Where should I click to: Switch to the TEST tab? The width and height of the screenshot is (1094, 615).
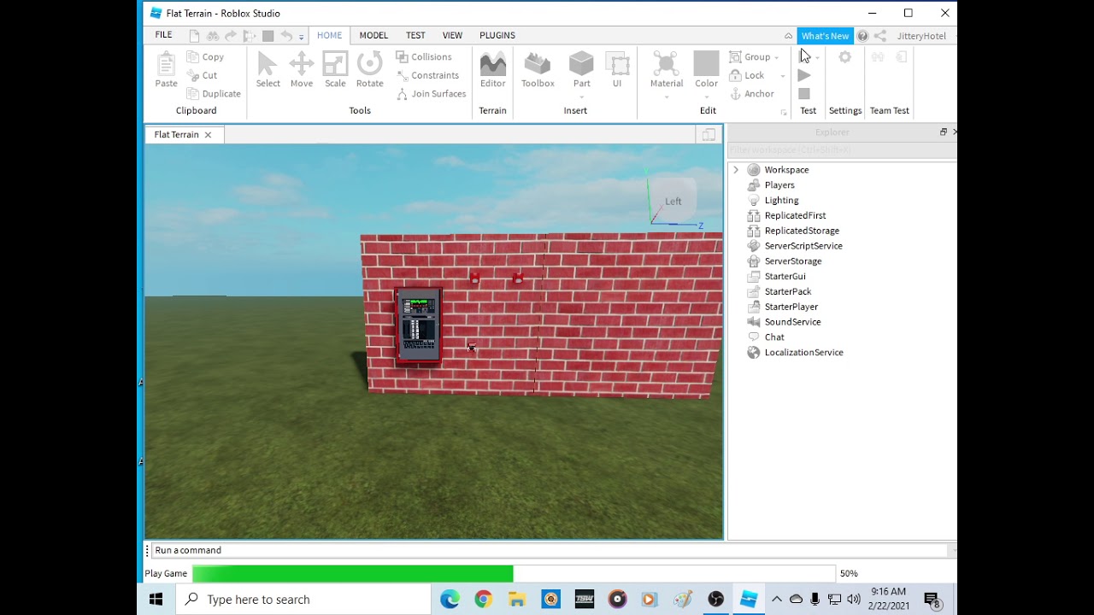(415, 35)
